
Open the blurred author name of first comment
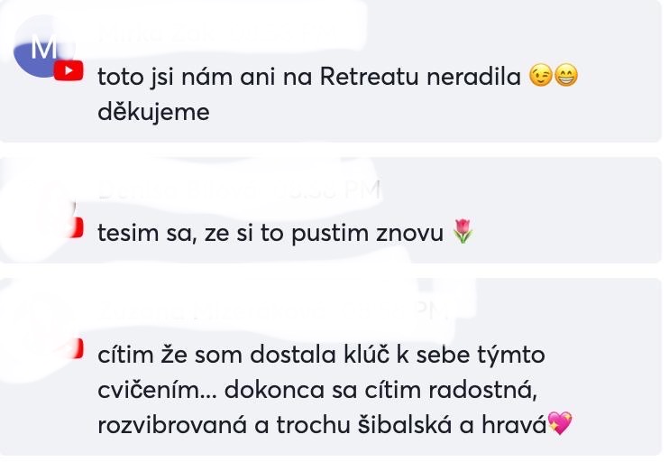(156, 34)
